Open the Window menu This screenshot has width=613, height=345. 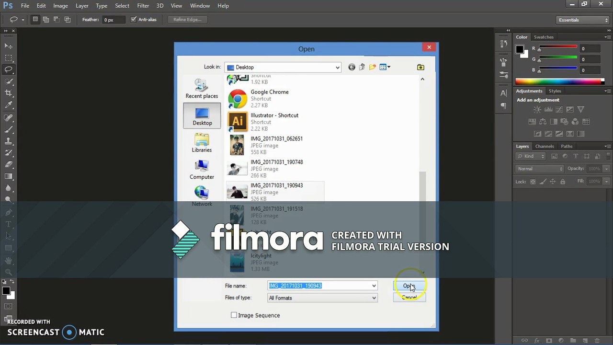tap(200, 6)
